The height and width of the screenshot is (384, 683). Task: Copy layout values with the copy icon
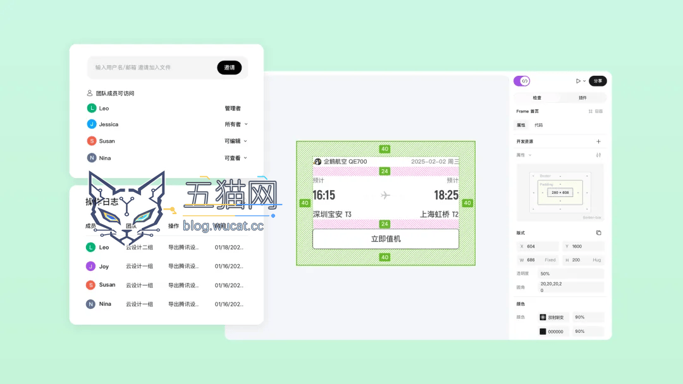598,232
